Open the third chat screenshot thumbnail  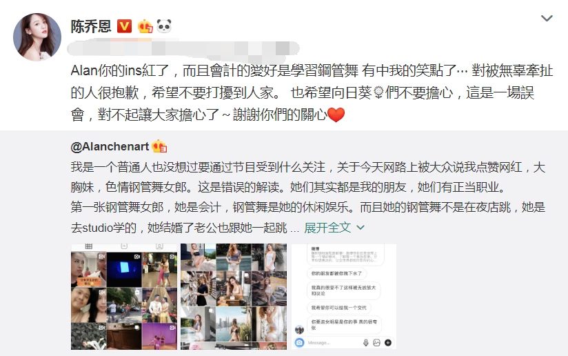click(x=344, y=297)
